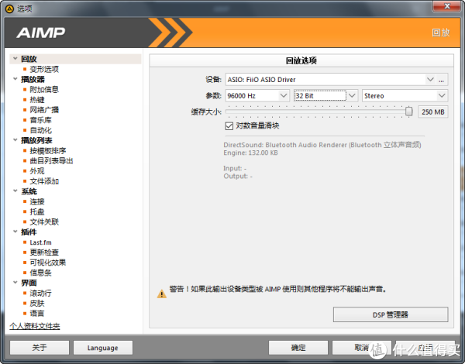This screenshot has width=465, height=364.
Task: Select 自动化 in the tree
Action: 40,130
